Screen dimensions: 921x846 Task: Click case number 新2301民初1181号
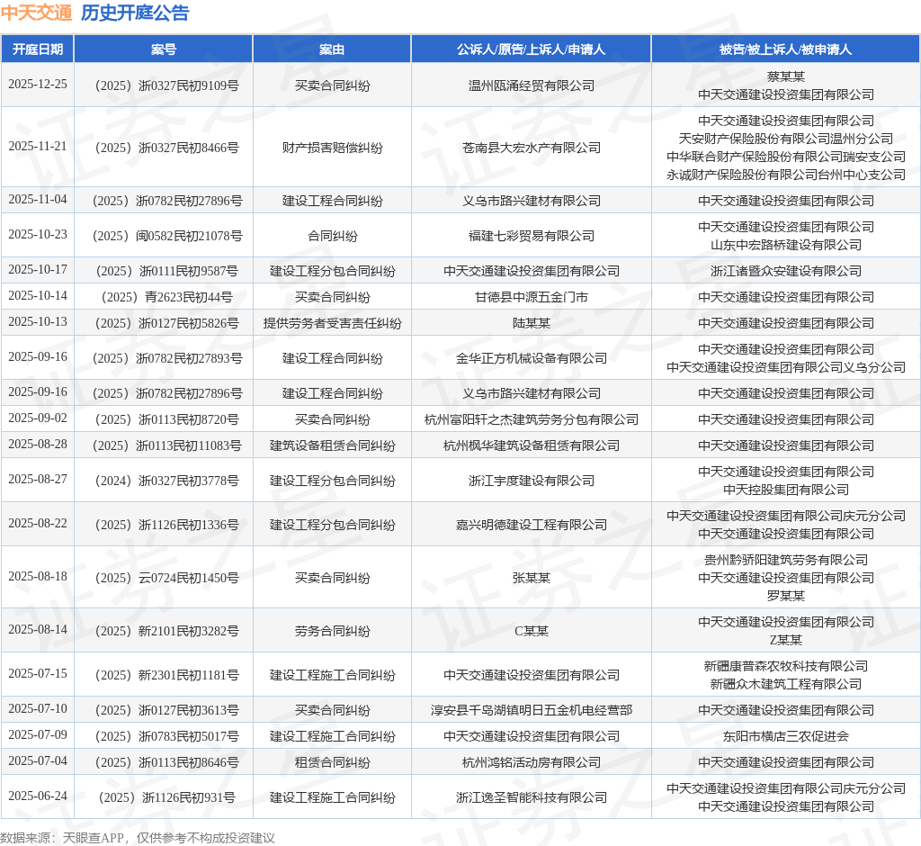(166, 675)
